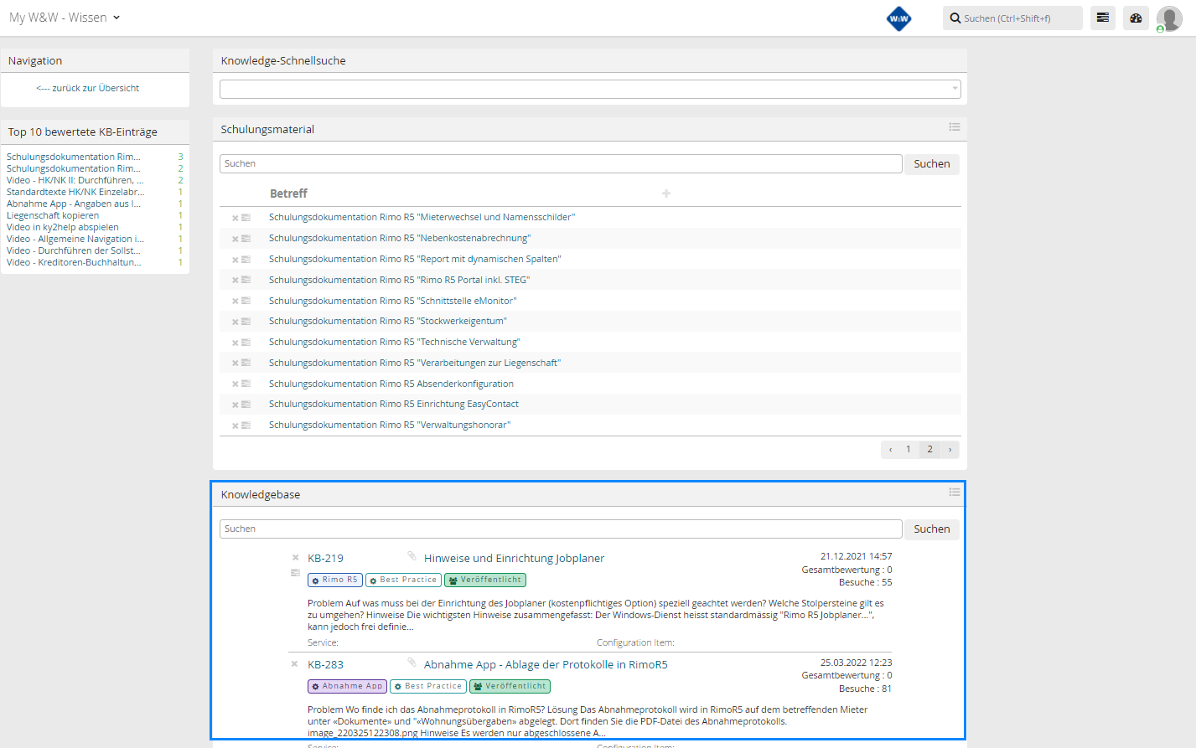Open the list icon for 'Rimo R5 Portal inkl. STEG'

[x=246, y=280]
